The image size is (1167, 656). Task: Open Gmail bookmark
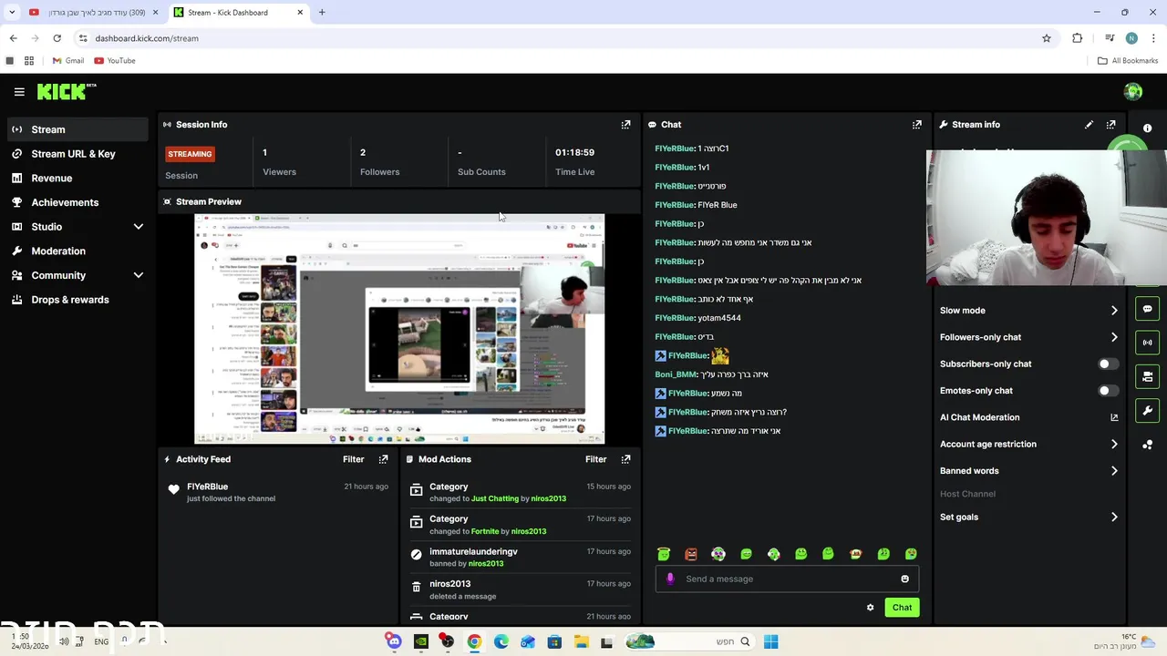click(x=67, y=61)
